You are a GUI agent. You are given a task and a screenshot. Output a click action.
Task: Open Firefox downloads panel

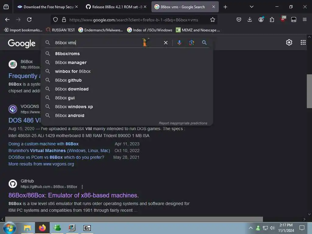pyautogui.click(x=250, y=19)
